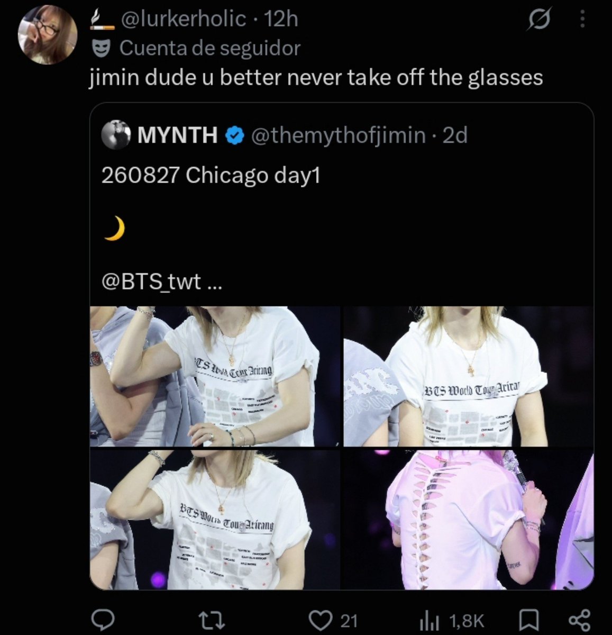This screenshot has width=612, height=635.
Task: Open quoted tweet text 260827 Chicago day1
Action: pyautogui.click(x=211, y=176)
